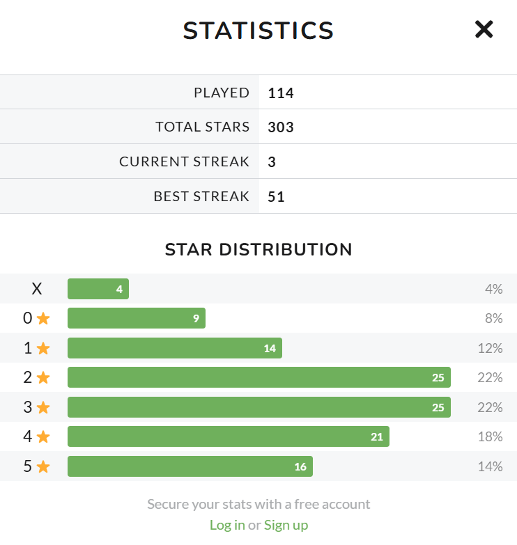Click the star icon in the 5-star row
The image size is (517, 545).
pyautogui.click(x=43, y=466)
